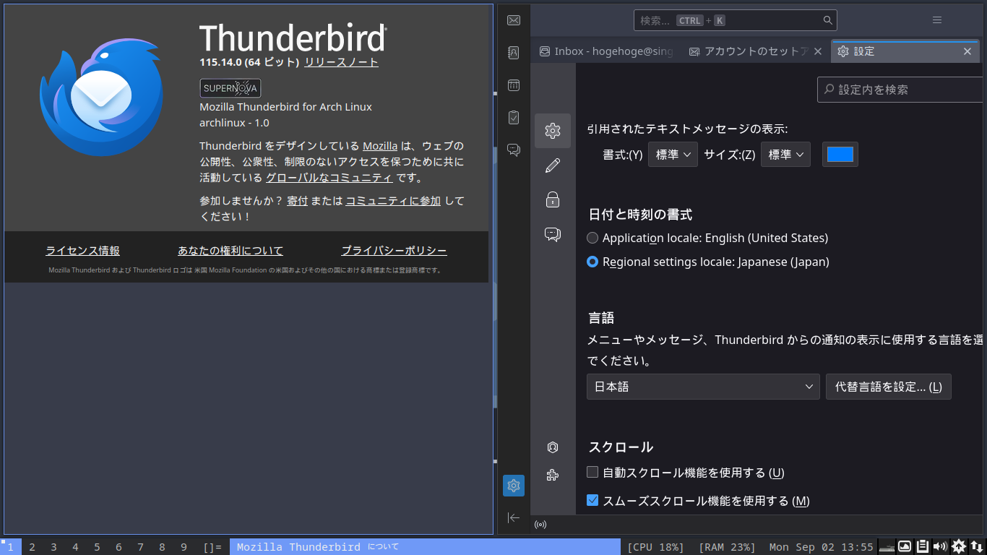Image resolution: width=987 pixels, height=555 pixels.
Task: Open the リリースノート link in About window
Action: [x=341, y=62]
